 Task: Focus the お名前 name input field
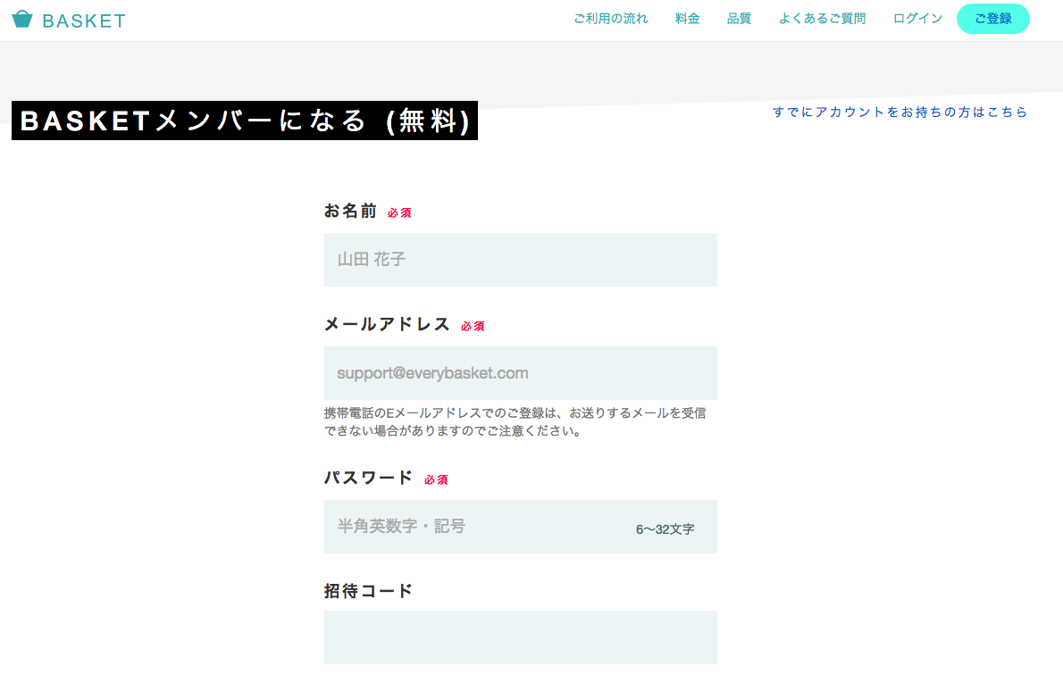click(x=521, y=260)
